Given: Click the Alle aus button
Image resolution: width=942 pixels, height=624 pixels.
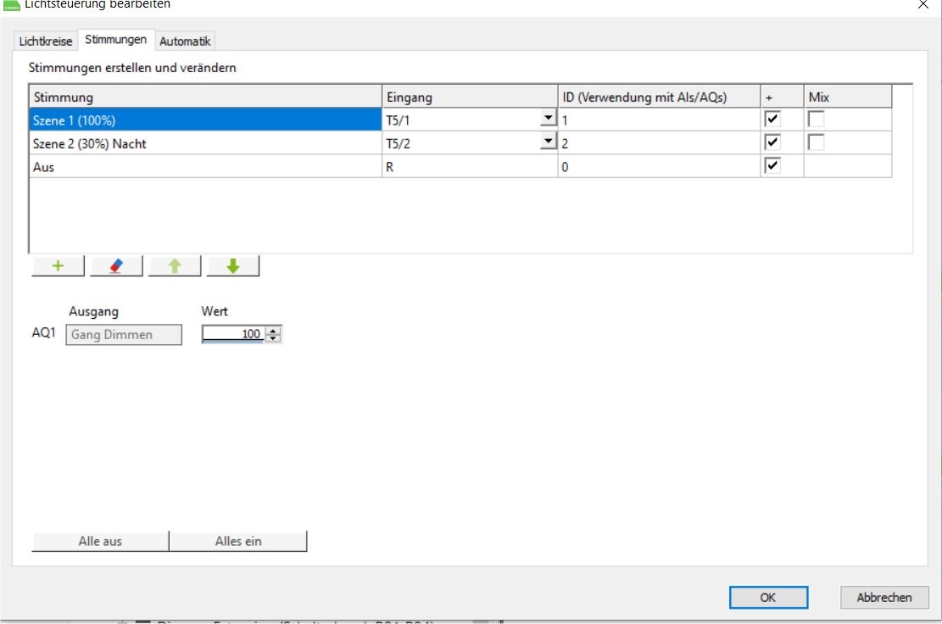Looking at the screenshot, I should (x=100, y=541).
